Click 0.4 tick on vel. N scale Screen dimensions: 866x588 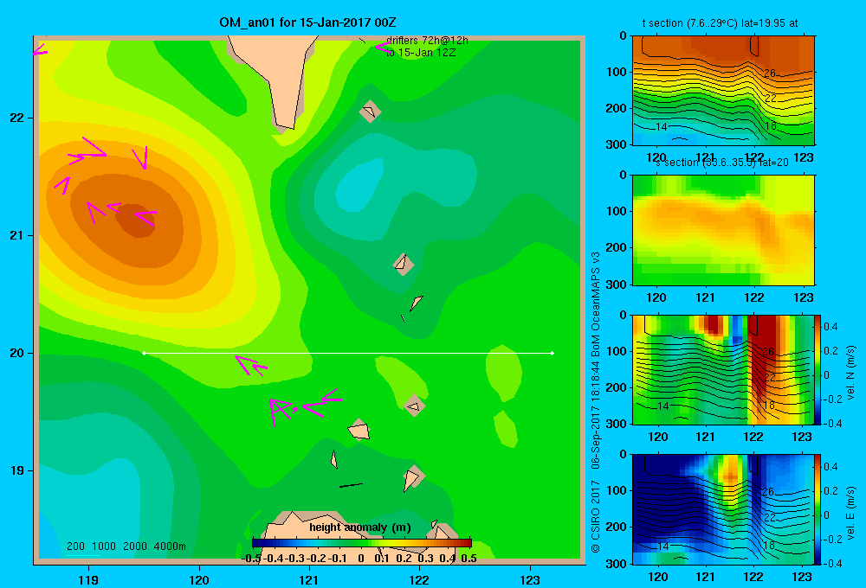pyautogui.click(x=830, y=327)
